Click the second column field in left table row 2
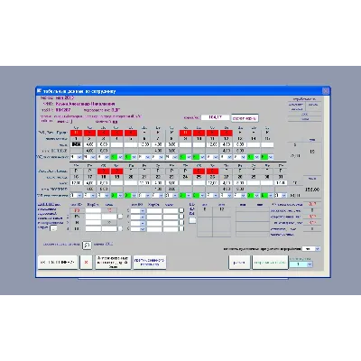 coord(93,217)
